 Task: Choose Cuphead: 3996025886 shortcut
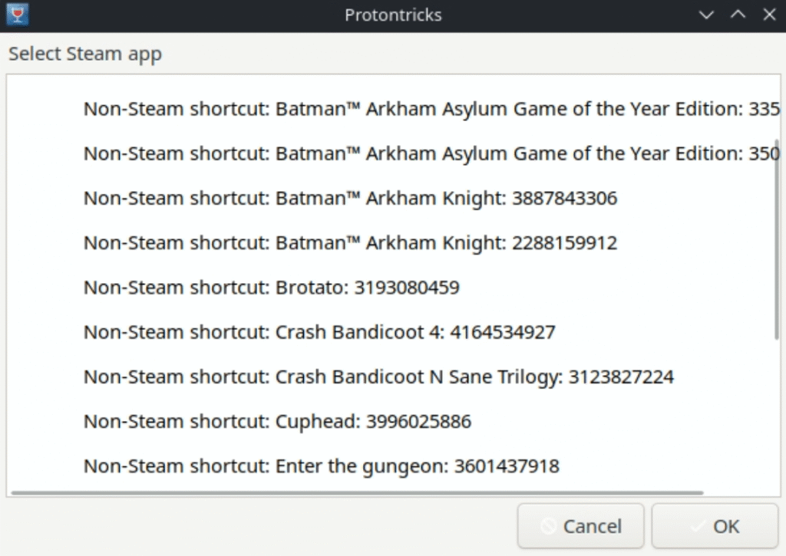277,421
